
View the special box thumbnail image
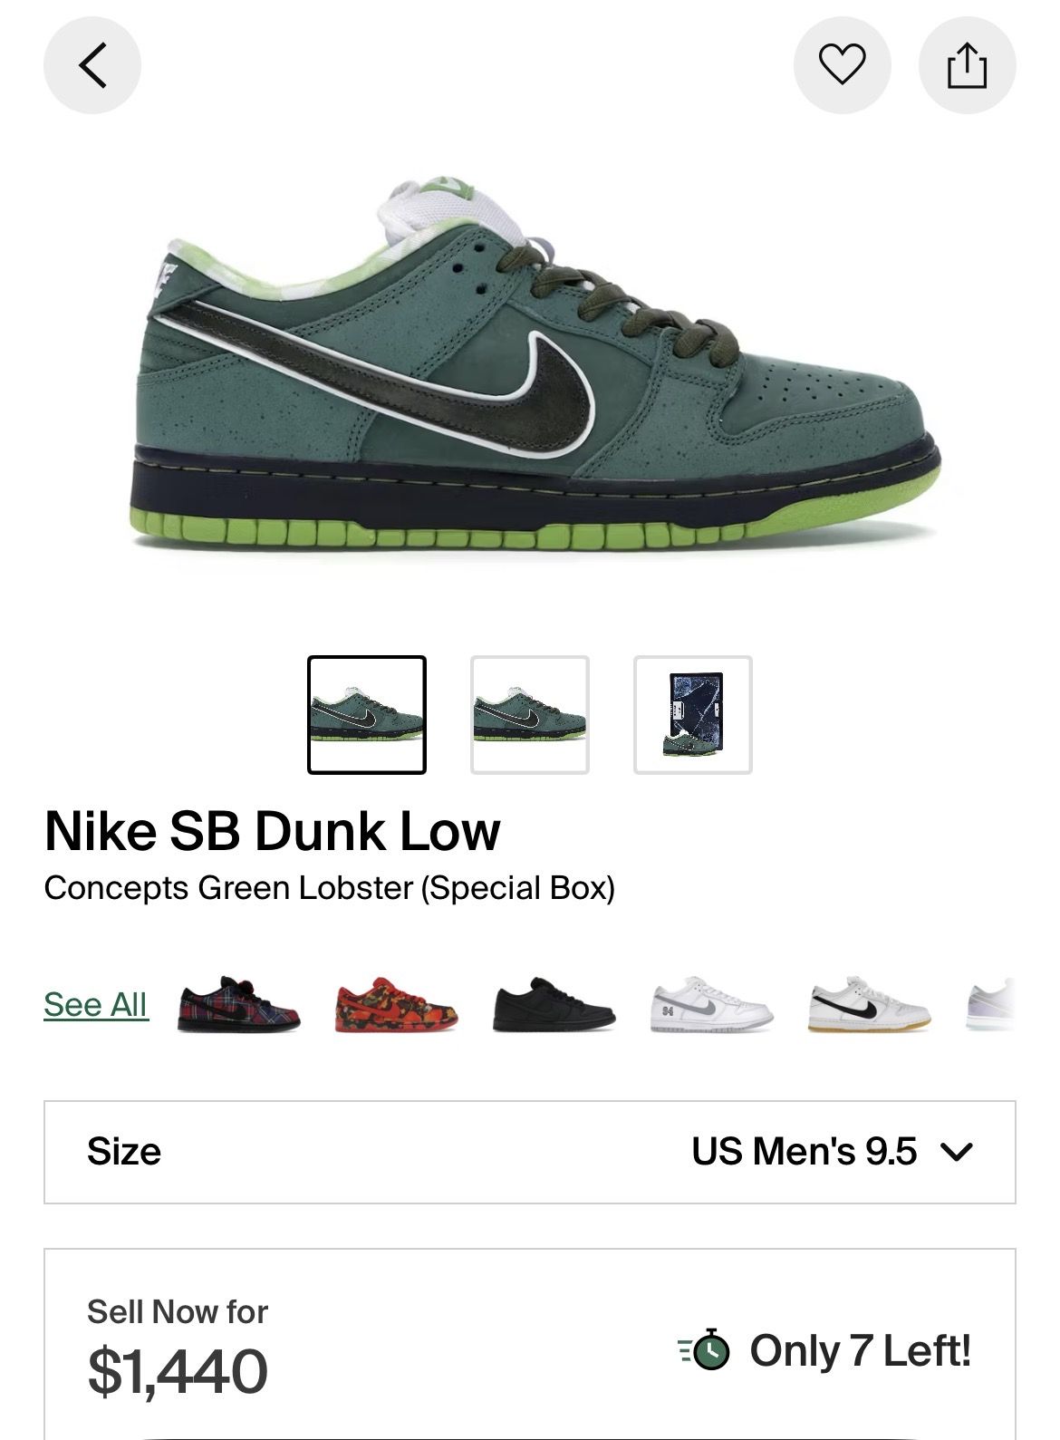[x=693, y=715]
